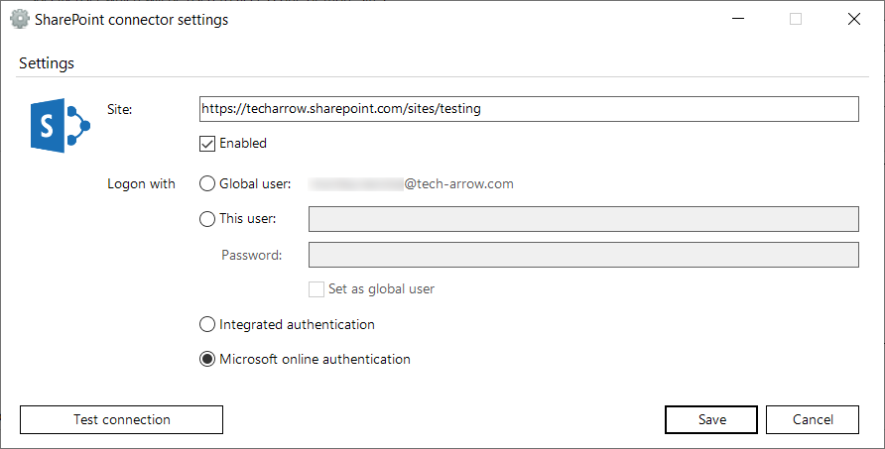Click the maximize window icon
This screenshot has height=449, width=885.
(x=796, y=19)
